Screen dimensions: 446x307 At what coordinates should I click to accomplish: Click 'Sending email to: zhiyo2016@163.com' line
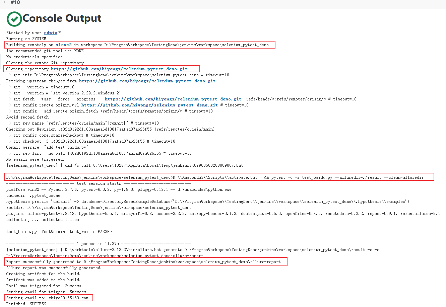47,298
